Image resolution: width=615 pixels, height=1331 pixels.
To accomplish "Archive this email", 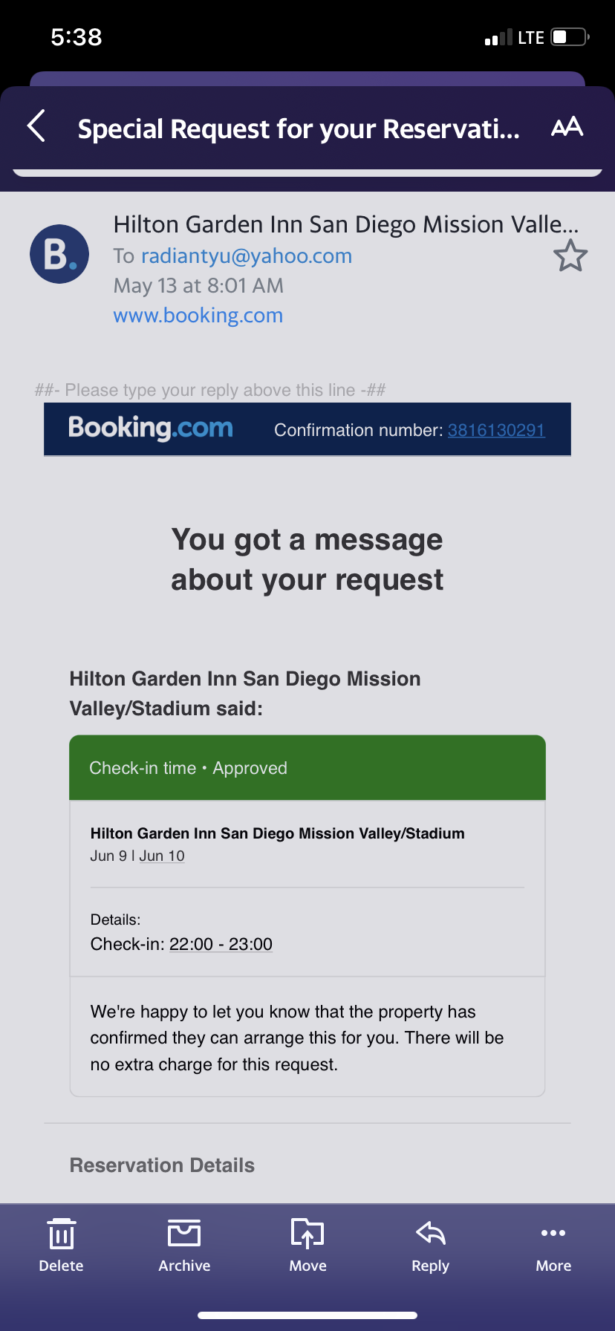I will 184,1246.
